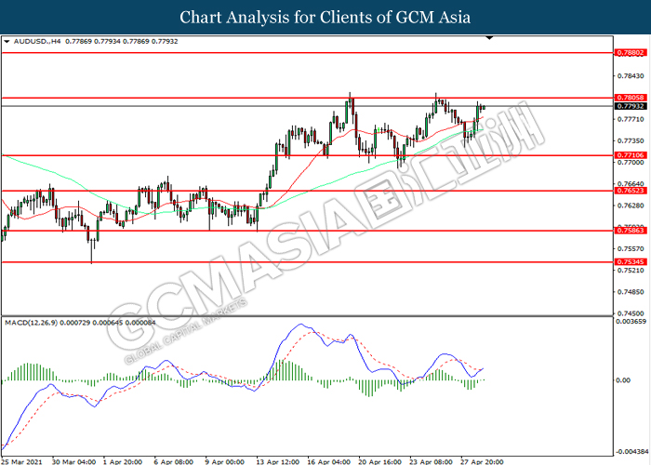Click the 0.77710 price axis value
This screenshot has height=465, width=651.
pyautogui.click(x=631, y=119)
